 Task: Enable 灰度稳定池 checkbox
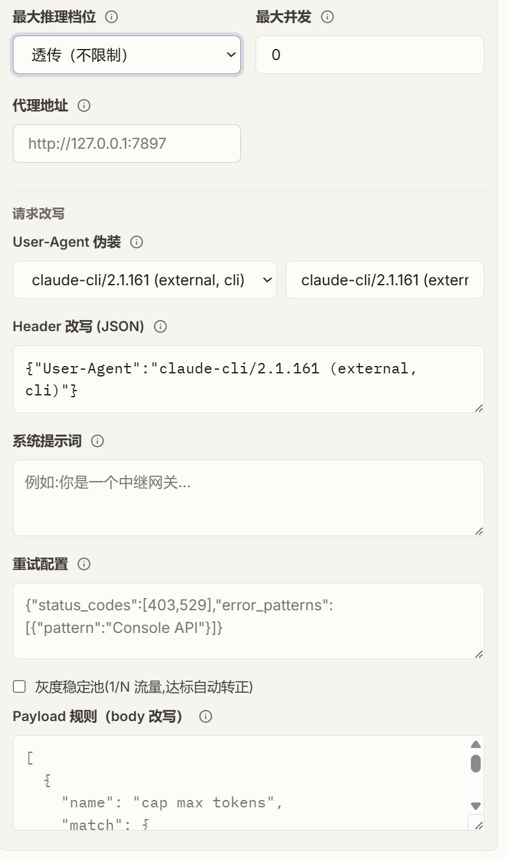click(20, 686)
